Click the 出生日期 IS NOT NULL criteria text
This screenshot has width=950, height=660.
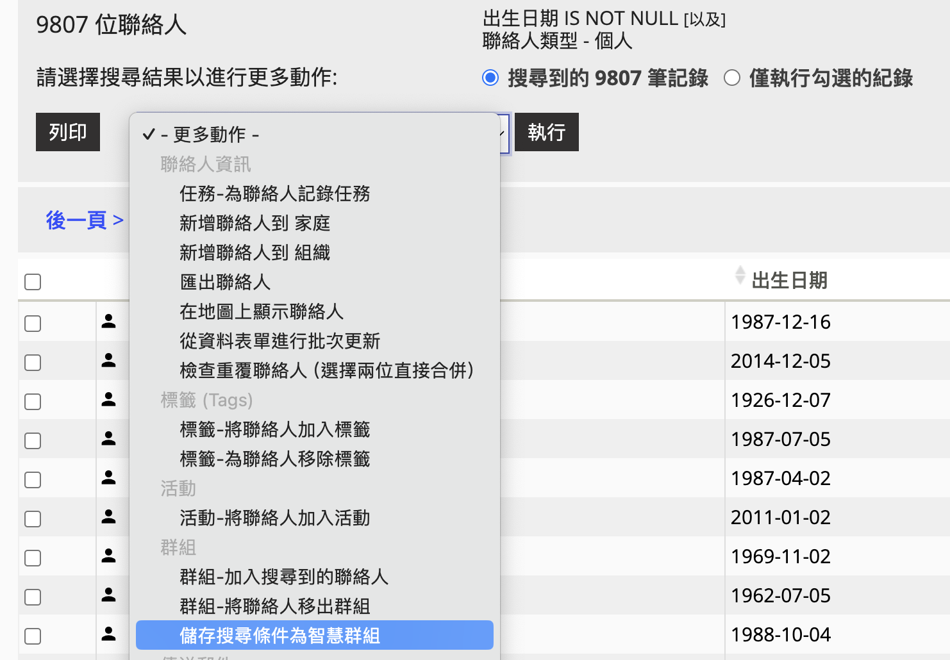[x=580, y=19]
